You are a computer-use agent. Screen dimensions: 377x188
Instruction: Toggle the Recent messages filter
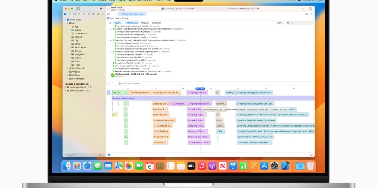pos(117,23)
